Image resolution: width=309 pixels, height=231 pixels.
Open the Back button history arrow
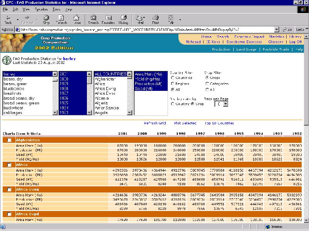click(x=17, y=20)
